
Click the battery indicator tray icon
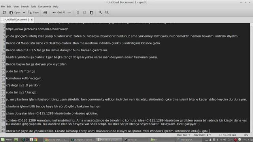click(230, 140)
